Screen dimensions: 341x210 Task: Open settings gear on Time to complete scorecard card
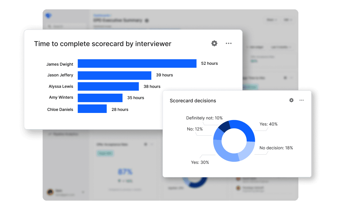coord(214,43)
